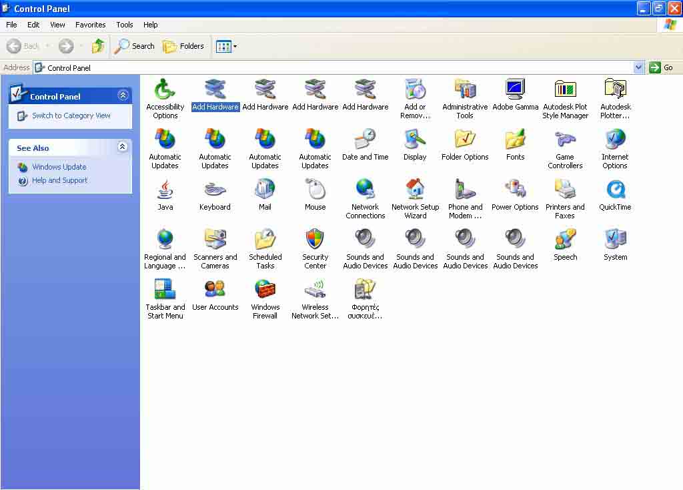Click the Go button
Screen dimensions: 683x490
click(661, 67)
